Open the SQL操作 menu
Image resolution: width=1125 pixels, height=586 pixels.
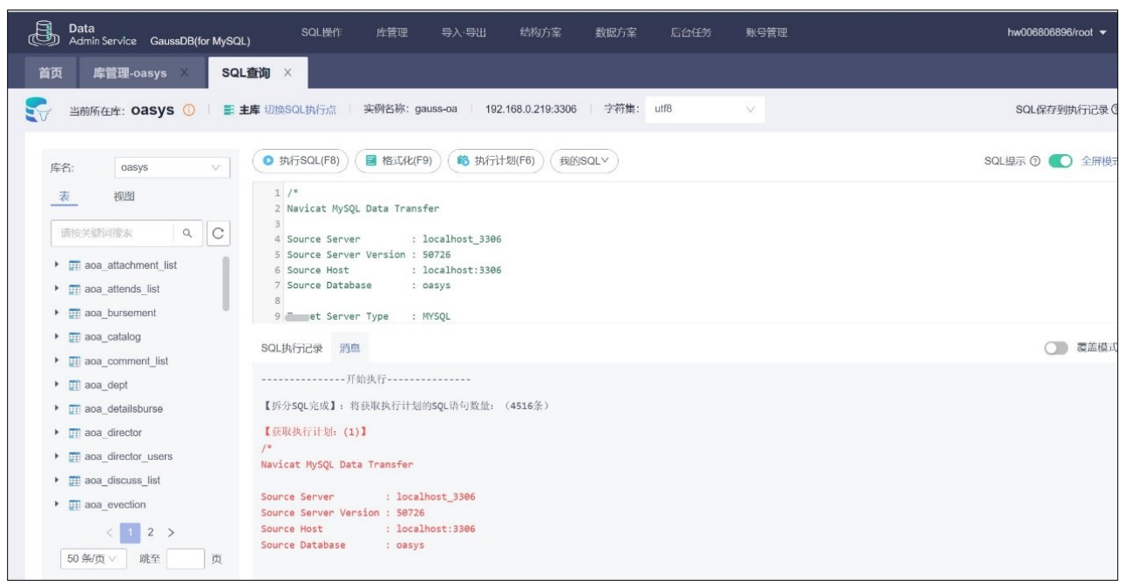pyautogui.click(x=322, y=33)
